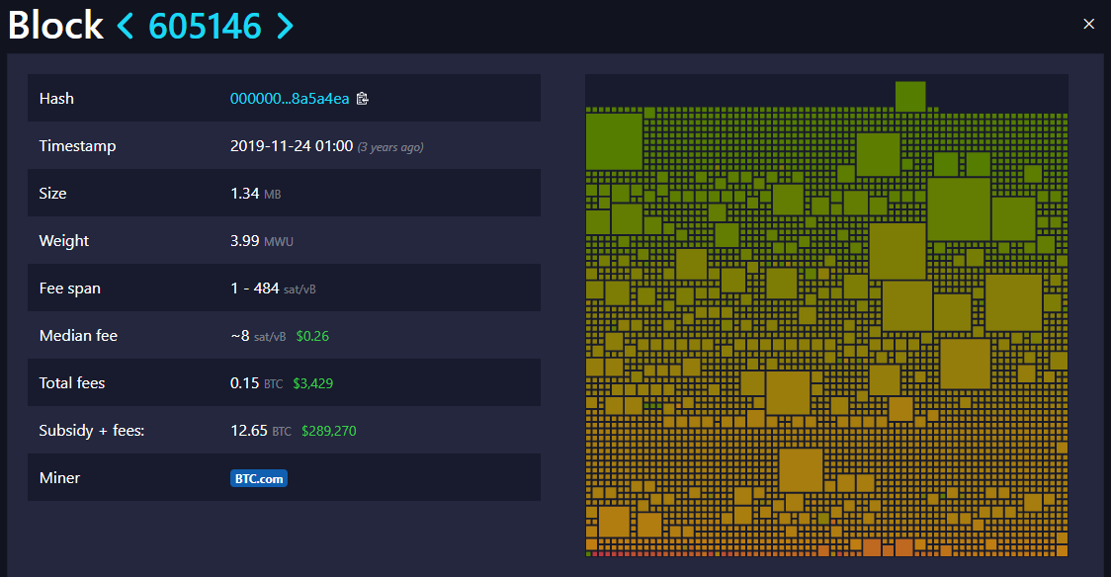Select the Timestamp row value 2019-11-24 01:00

point(291,146)
